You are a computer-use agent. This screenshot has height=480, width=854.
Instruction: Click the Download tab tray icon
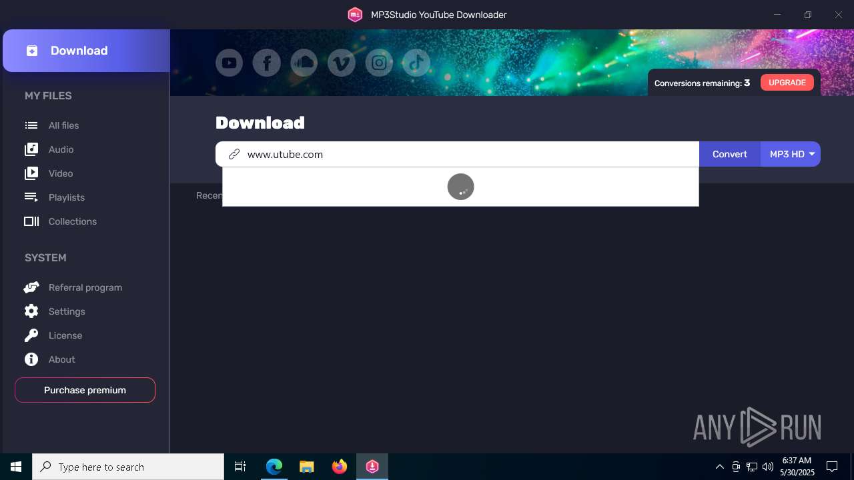pyautogui.click(x=32, y=51)
